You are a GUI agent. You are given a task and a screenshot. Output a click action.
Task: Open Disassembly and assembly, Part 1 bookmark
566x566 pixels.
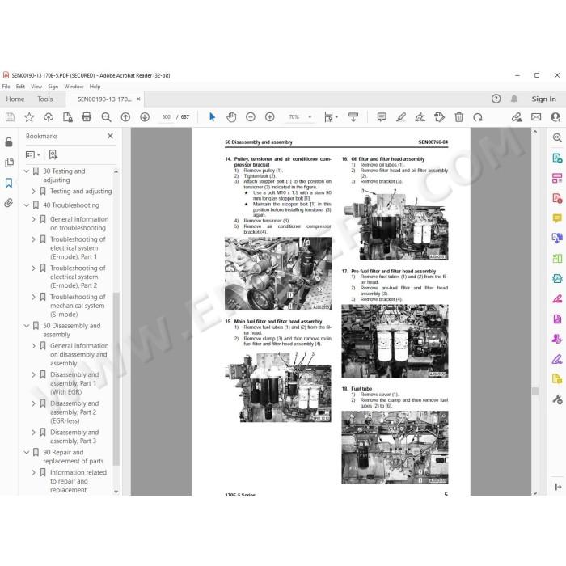pos(74,383)
